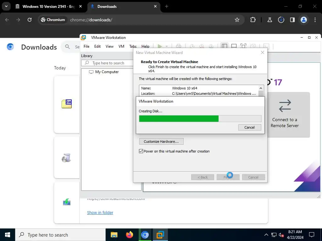This screenshot has height=241, width=322.
Task: Open the downloads bubble icon in toolbar
Action: pos(281,20)
